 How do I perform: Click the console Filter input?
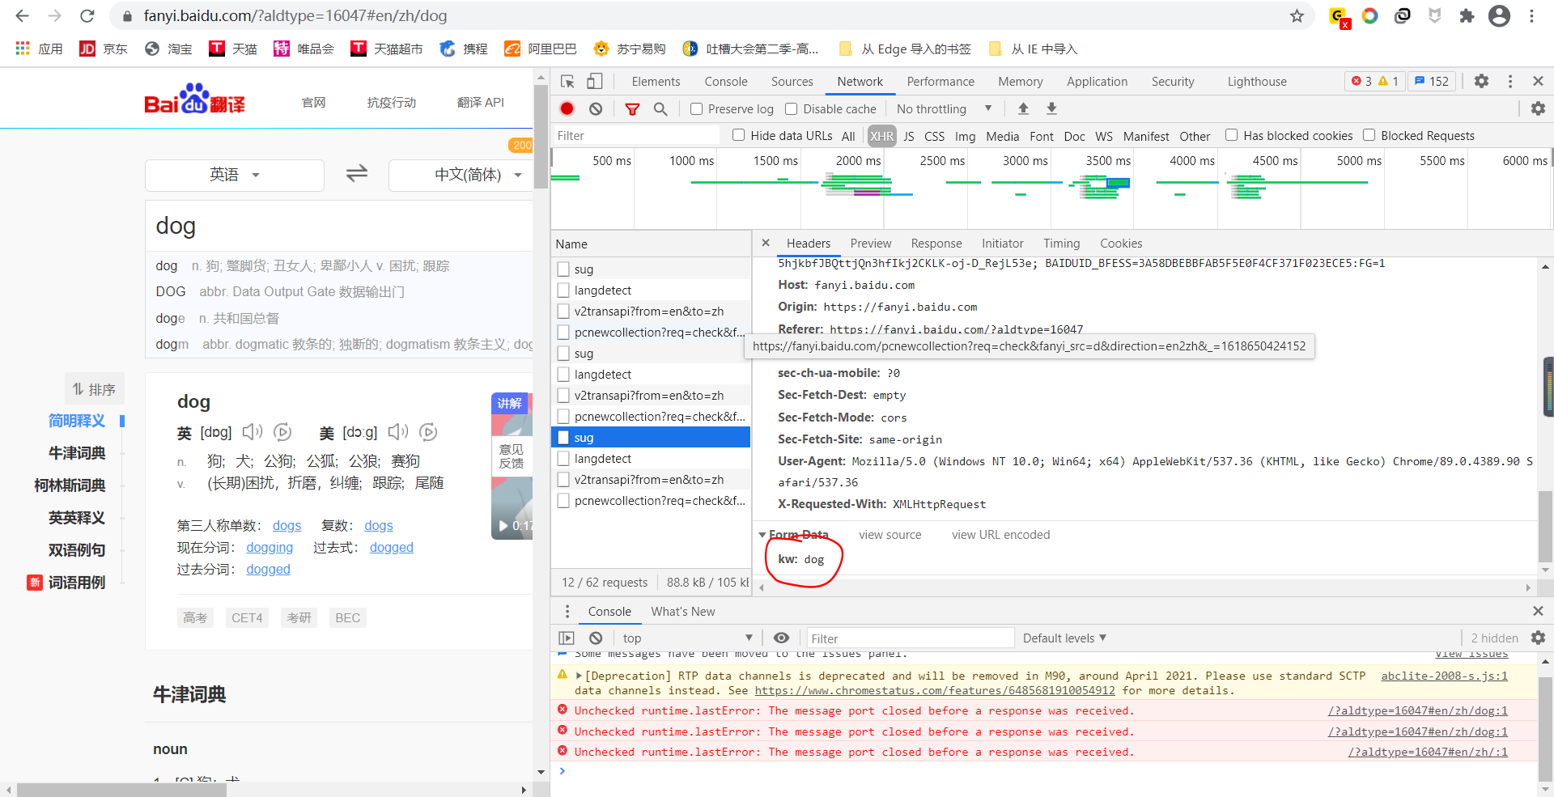[x=910, y=638]
